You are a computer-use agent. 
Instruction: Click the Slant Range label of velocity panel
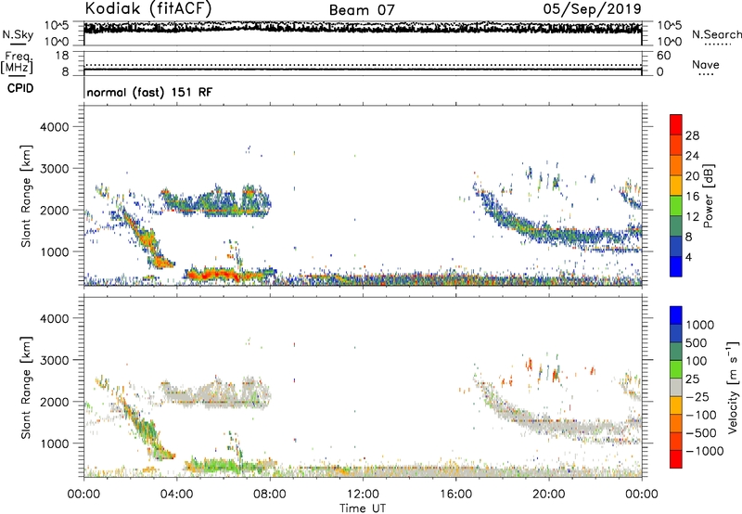[26, 388]
